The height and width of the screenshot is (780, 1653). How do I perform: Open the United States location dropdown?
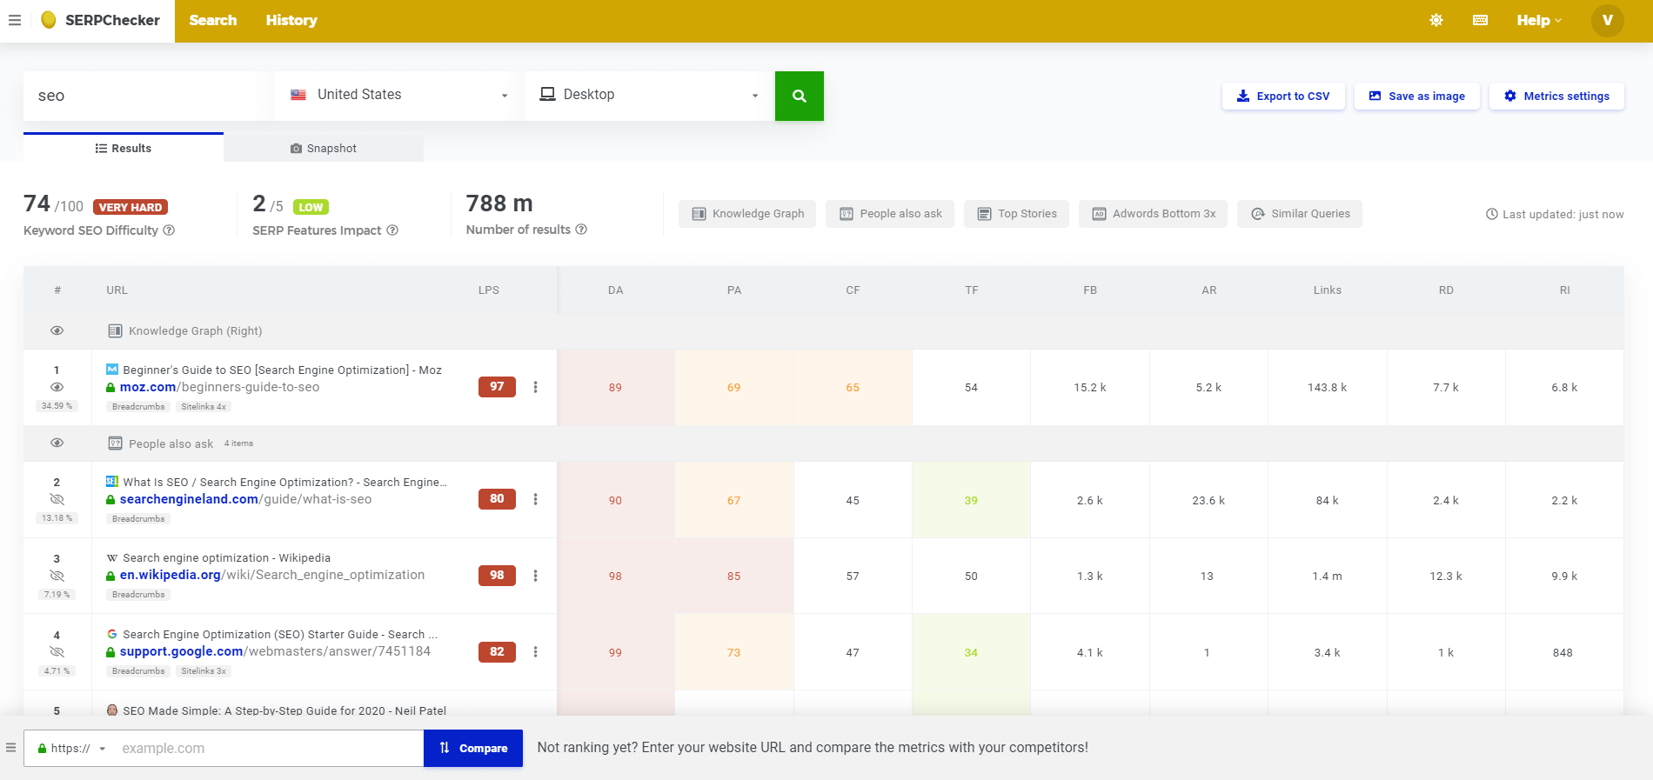pyautogui.click(x=399, y=96)
